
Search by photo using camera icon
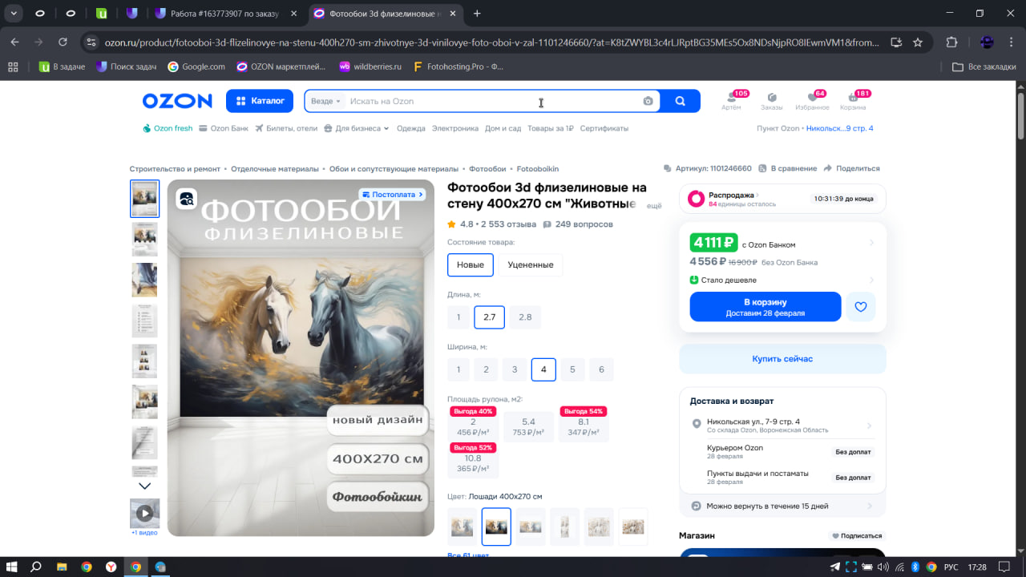pyautogui.click(x=648, y=101)
